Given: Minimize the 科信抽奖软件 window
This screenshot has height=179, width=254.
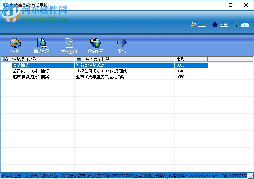Looking at the screenshot, I should click(216, 5).
